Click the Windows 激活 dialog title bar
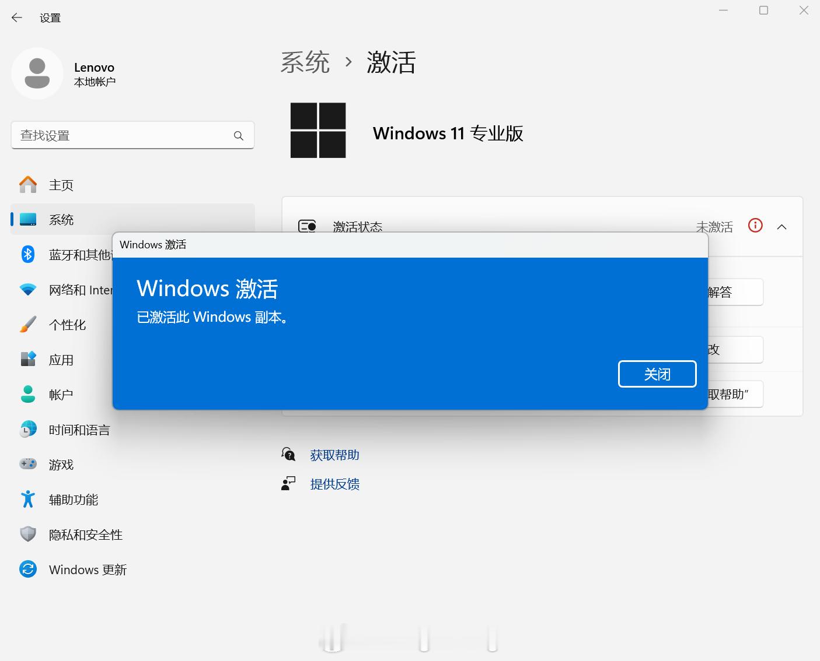The width and height of the screenshot is (820, 661). [410, 245]
